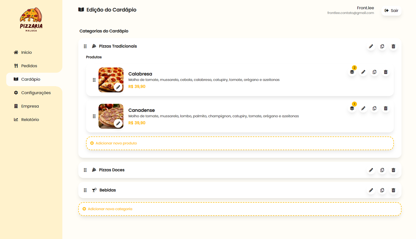The image size is (416, 239).
Task: Delete the Pizzas Doces category
Action: click(393, 170)
